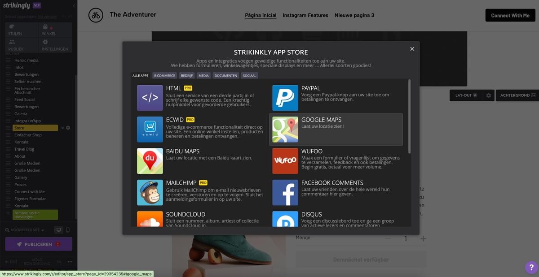539x277 pixels.
Task: Filter apps by Media tab
Action: (203, 76)
